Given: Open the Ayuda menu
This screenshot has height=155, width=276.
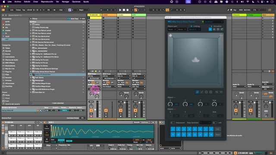Looking at the screenshot, I should coord(86,2).
